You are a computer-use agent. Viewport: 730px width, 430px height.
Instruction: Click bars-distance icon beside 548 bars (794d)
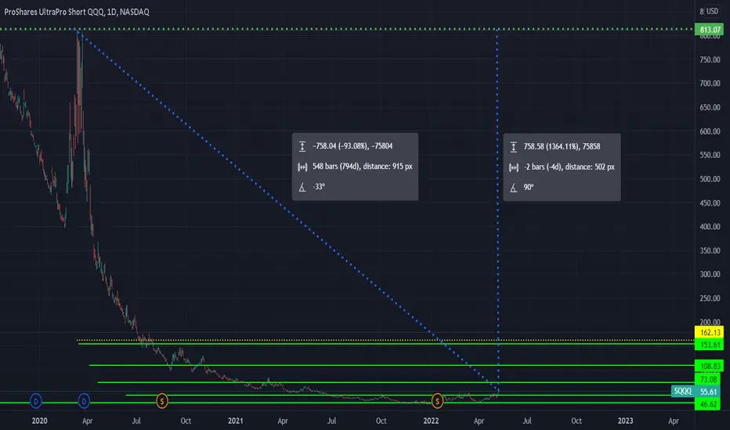coord(302,167)
